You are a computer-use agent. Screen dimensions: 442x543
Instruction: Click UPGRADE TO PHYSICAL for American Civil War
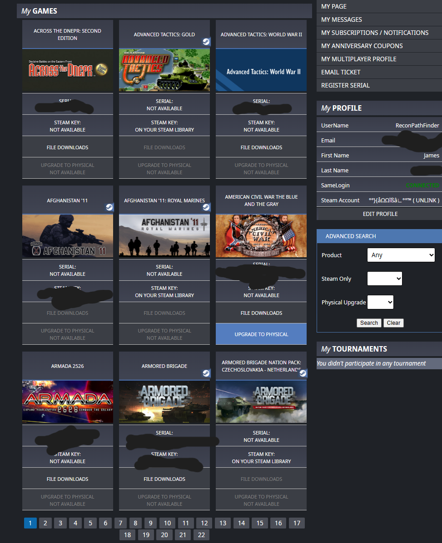tap(261, 334)
